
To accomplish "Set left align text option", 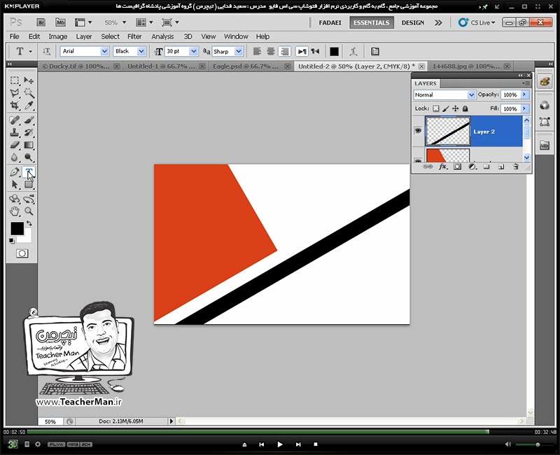I will [x=257, y=51].
